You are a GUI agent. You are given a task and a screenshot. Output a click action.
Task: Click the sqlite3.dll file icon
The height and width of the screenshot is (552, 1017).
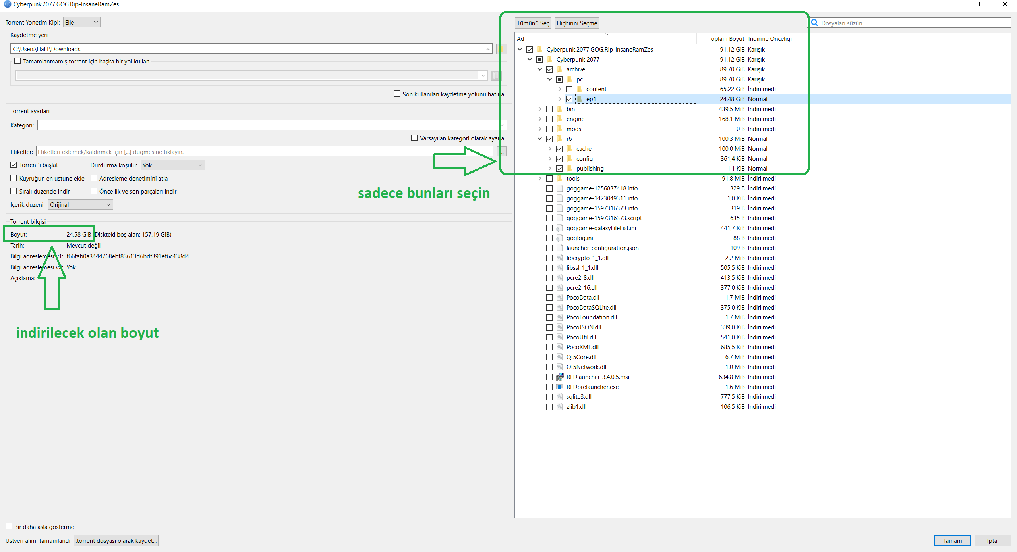click(560, 396)
